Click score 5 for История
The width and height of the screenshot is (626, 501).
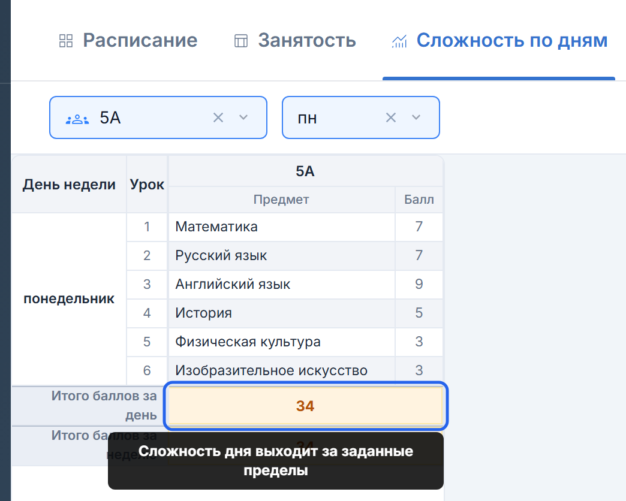419,313
